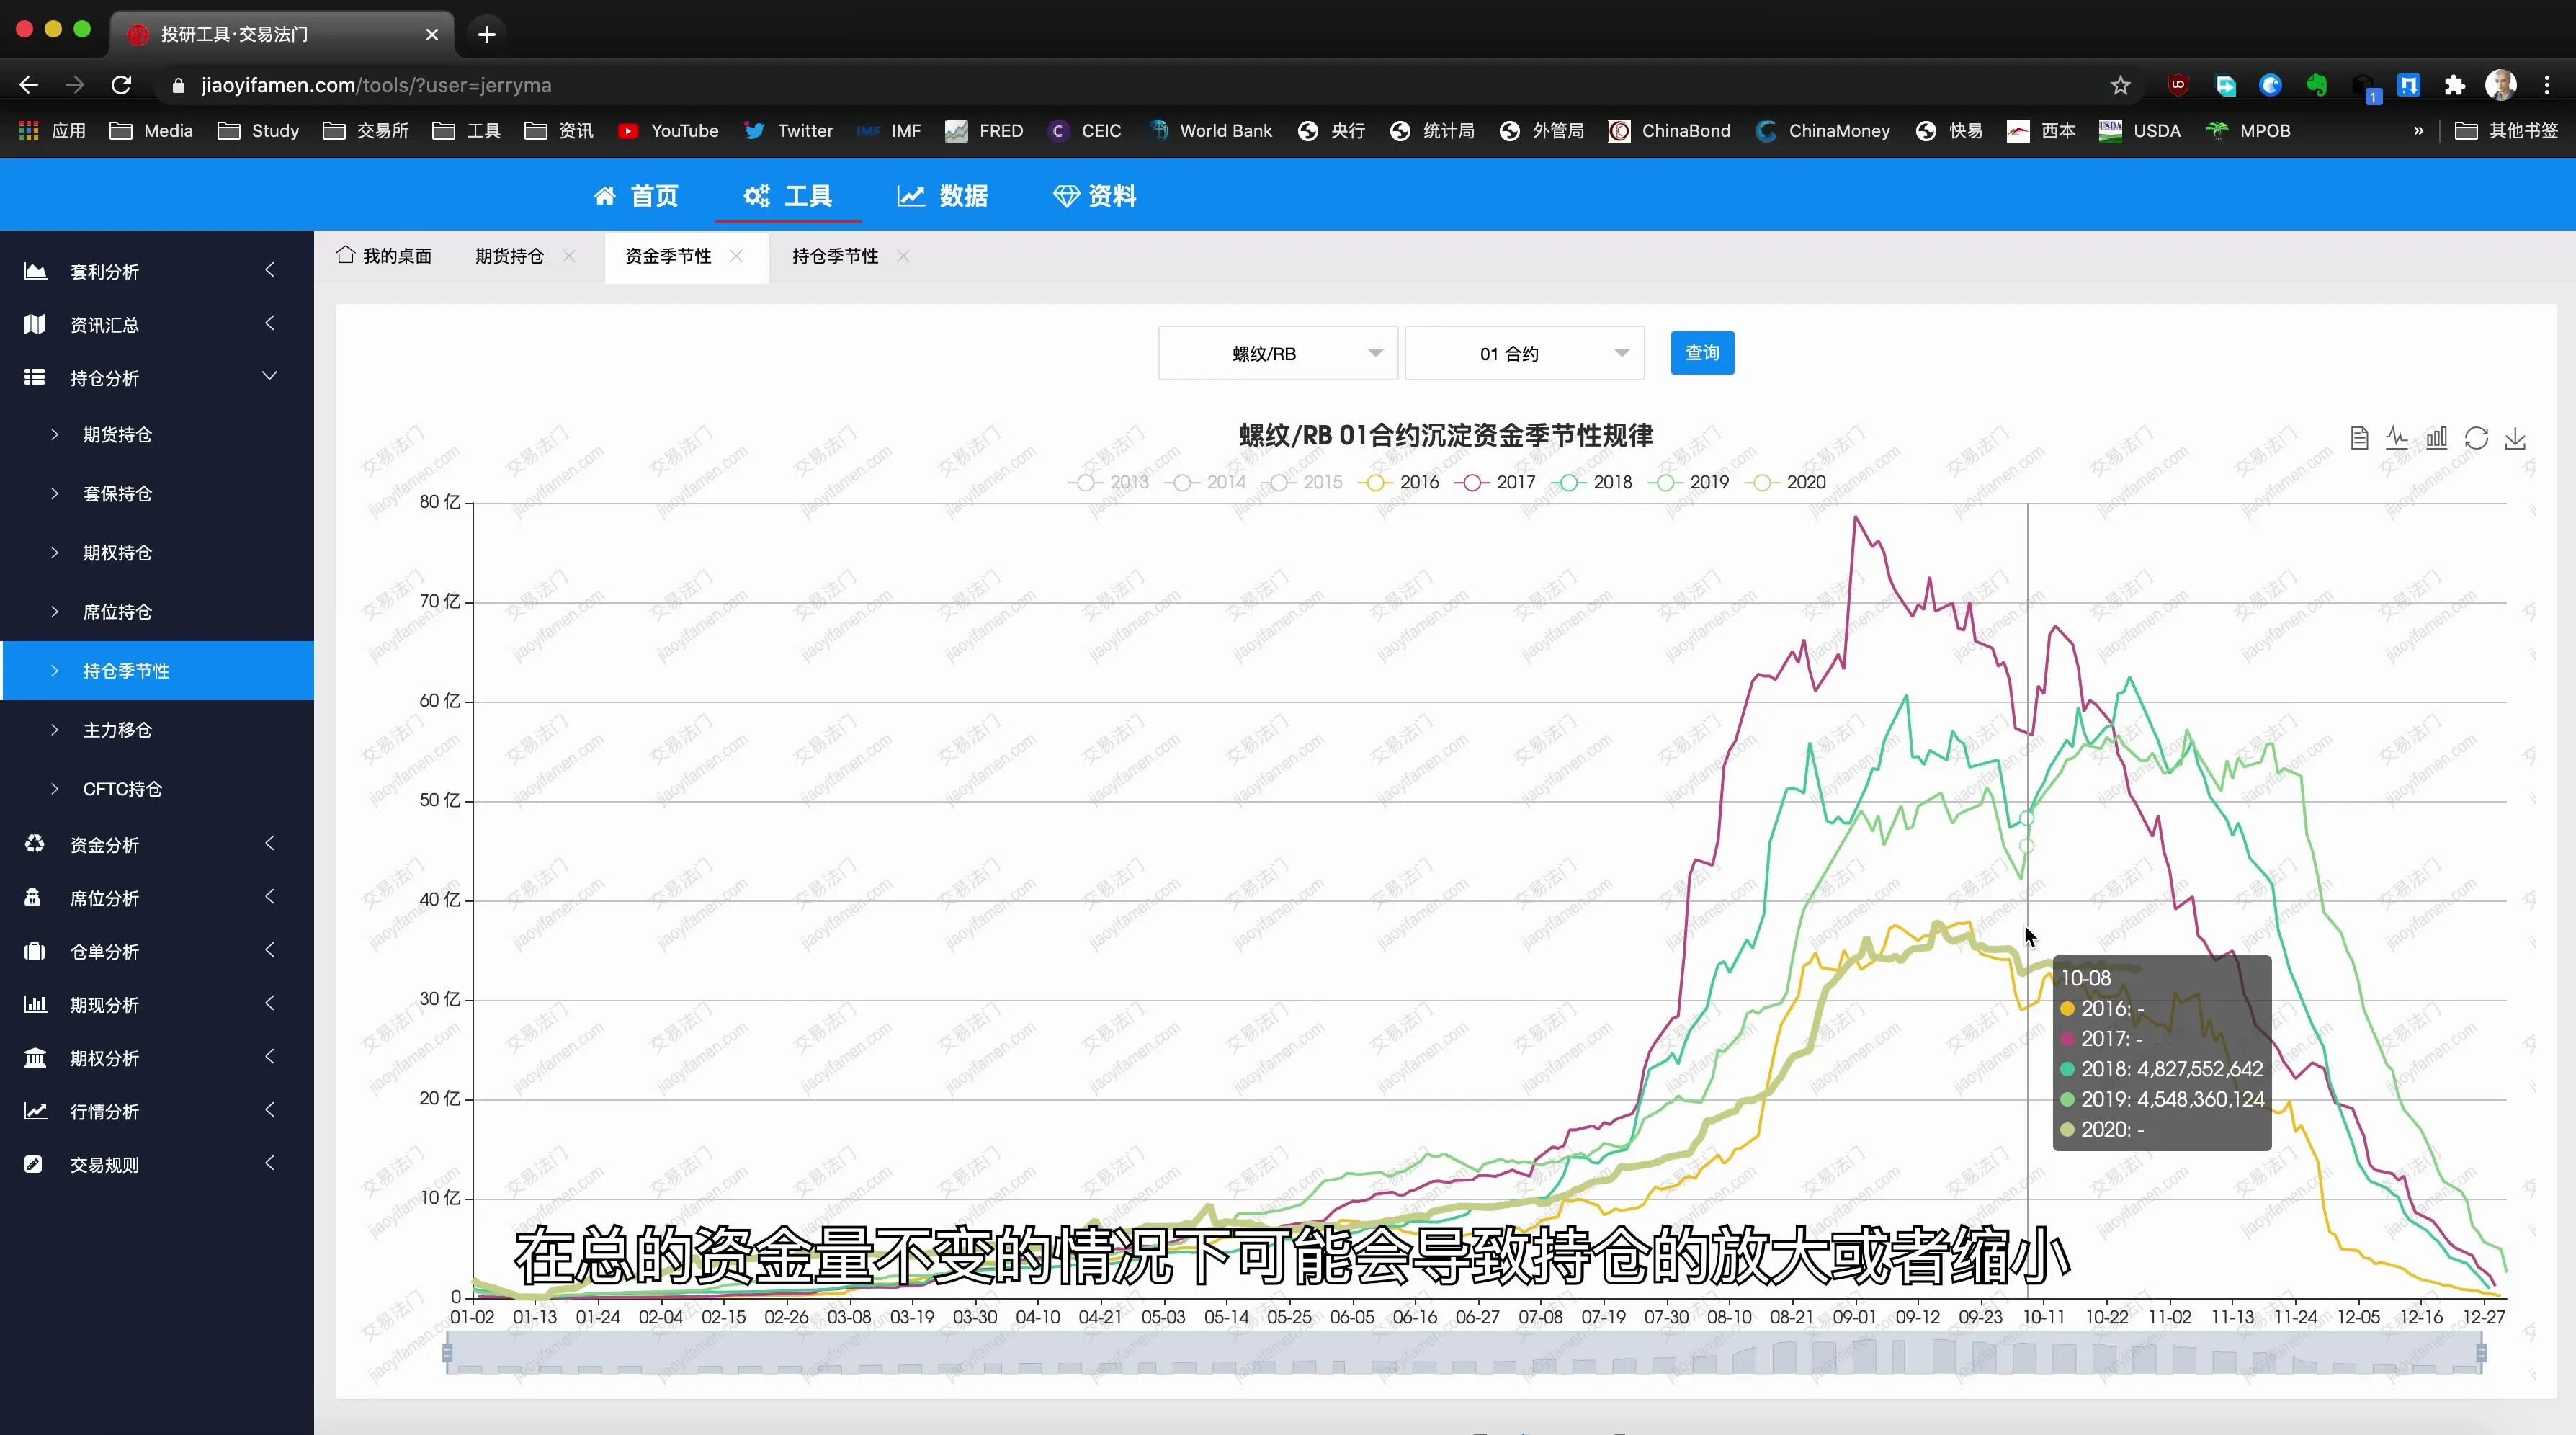Open the 主力移仓 sidebar link
Image resolution: width=2576 pixels, height=1435 pixels.
coord(117,730)
